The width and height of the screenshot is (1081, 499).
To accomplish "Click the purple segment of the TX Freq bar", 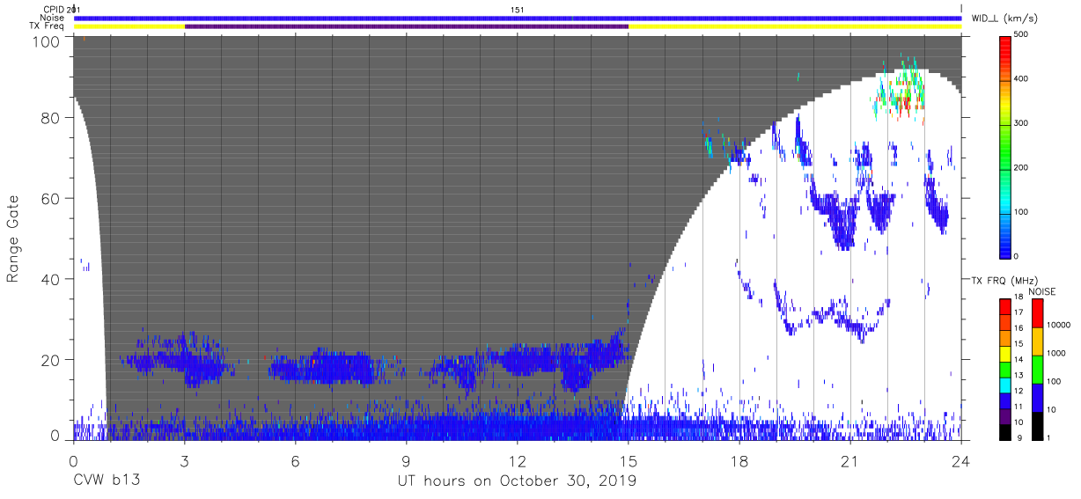I will tap(406, 26).
